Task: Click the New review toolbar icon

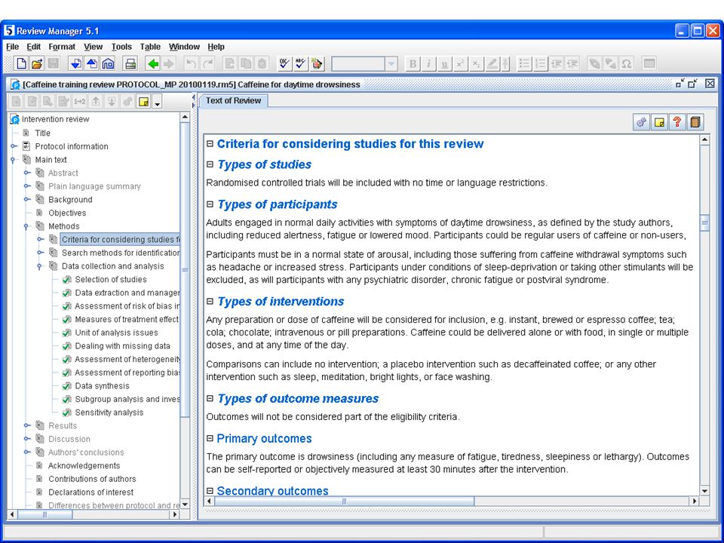Action: pyautogui.click(x=21, y=63)
